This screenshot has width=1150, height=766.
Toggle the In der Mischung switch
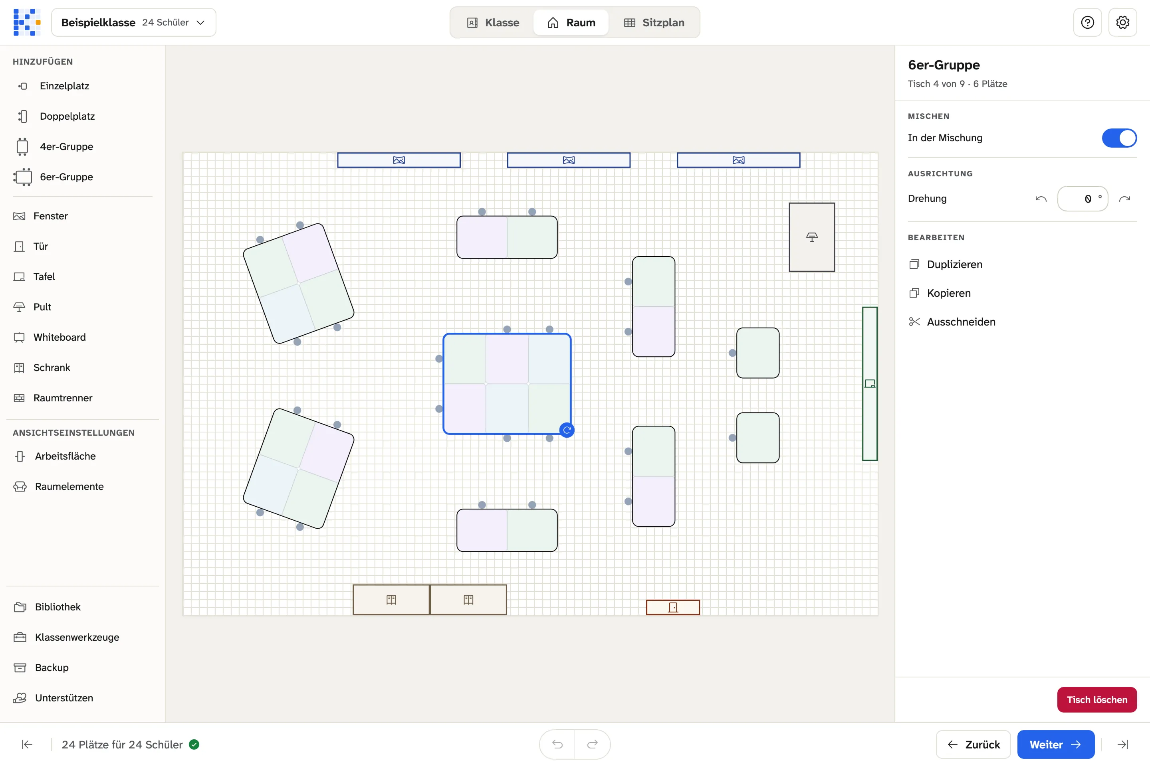(x=1119, y=138)
